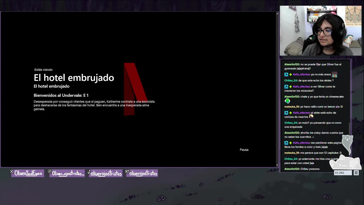Viewport: 364px width, 205px height.
Task: Click the Instagram icon beside Oliver_ojostristes_
Action: pyautogui.click(x=49, y=171)
